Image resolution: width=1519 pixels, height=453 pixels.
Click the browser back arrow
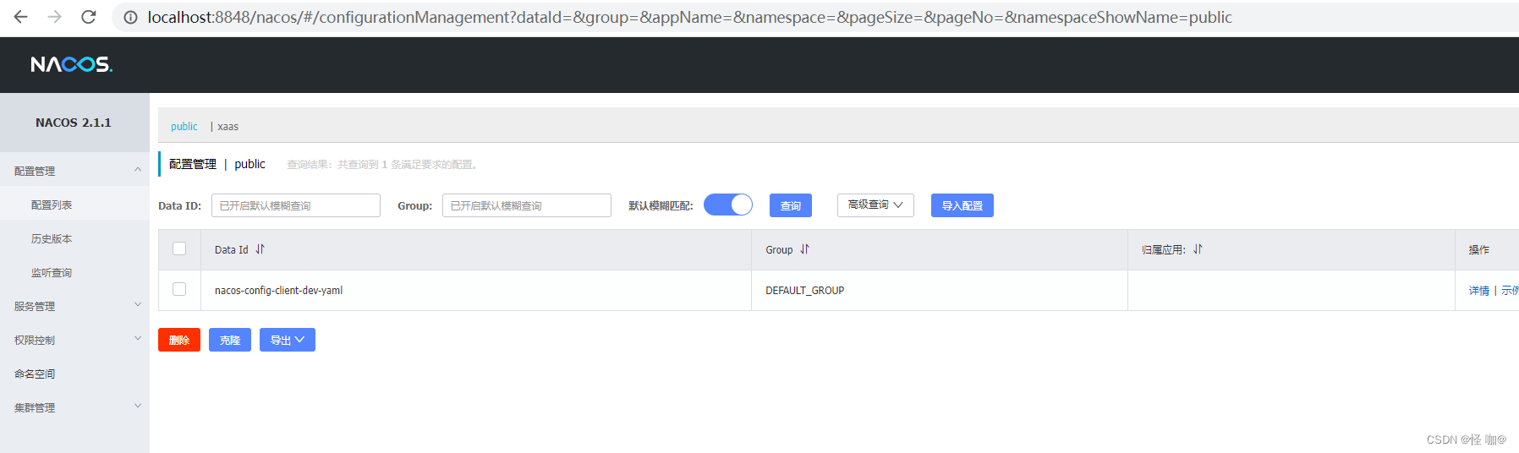tap(21, 17)
